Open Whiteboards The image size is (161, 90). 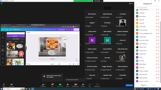[x=97, y=85]
